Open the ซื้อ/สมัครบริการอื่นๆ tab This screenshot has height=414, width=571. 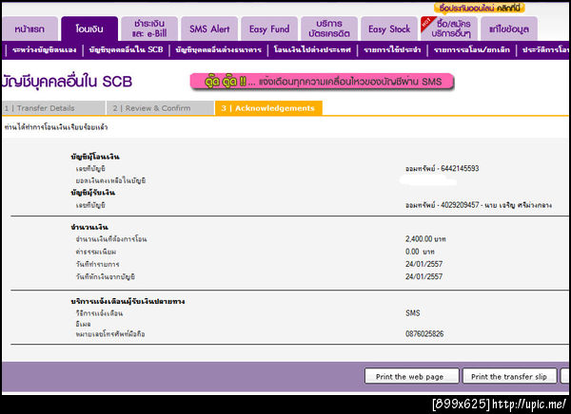click(449, 28)
